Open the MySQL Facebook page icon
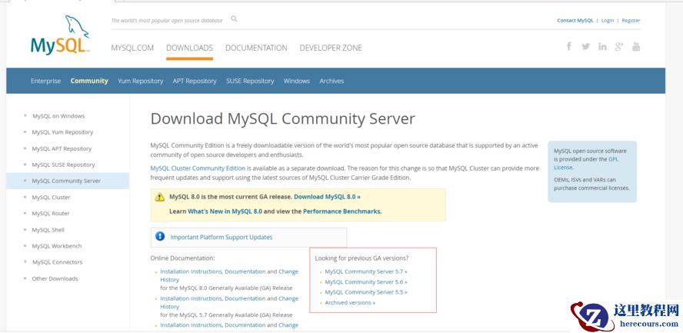Viewport: 683px width, 333px height. [x=569, y=46]
